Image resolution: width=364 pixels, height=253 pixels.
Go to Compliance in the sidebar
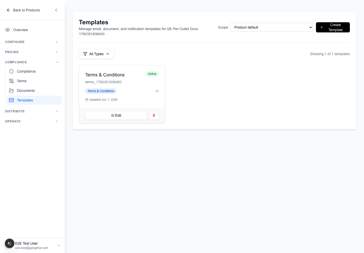tap(34, 71)
